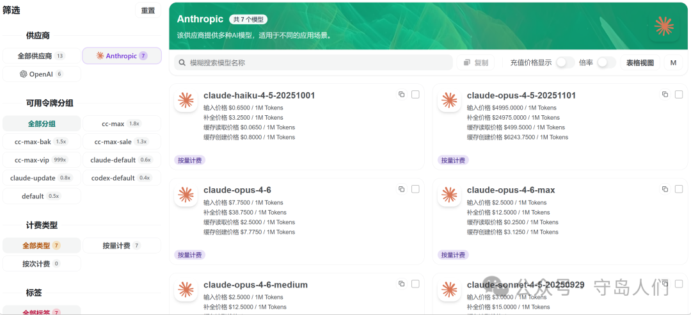Click the Anthropic logo in the green banner
Viewport: 691px width, 315px height.
click(x=663, y=26)
